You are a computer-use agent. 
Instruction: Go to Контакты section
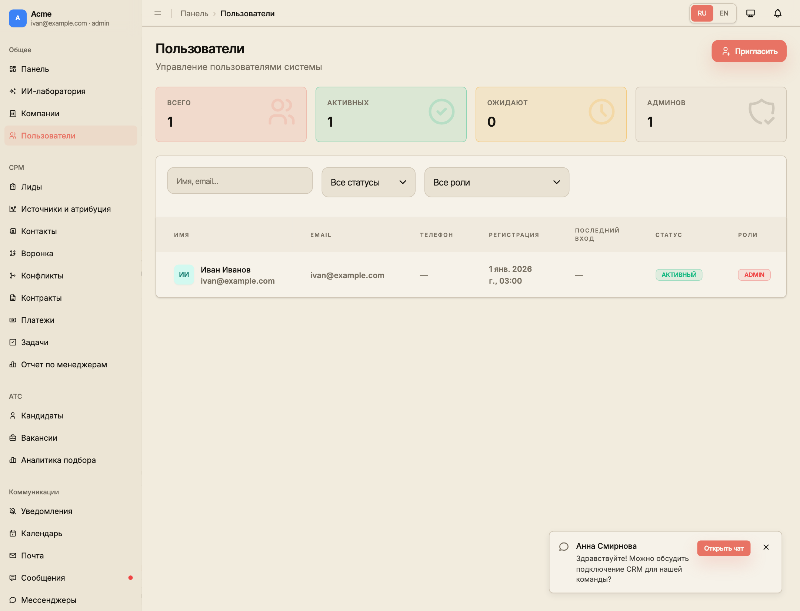(71, 231)
